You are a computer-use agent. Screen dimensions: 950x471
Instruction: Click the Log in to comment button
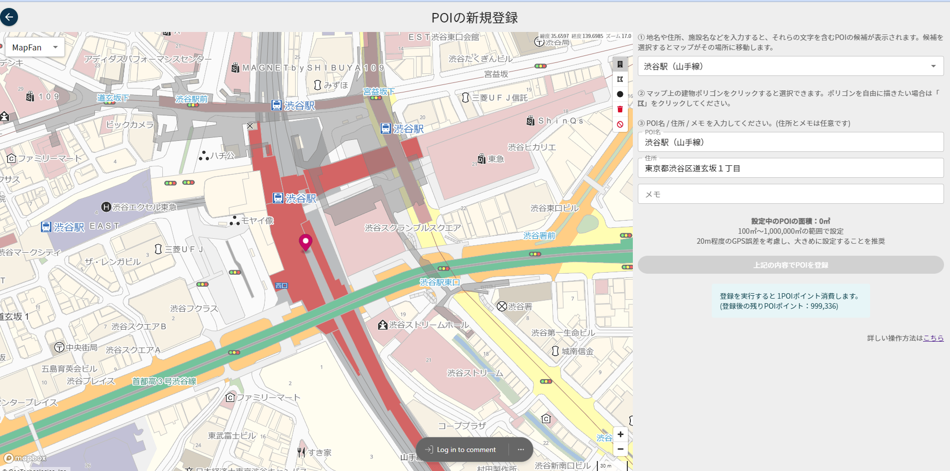[462, 449]
